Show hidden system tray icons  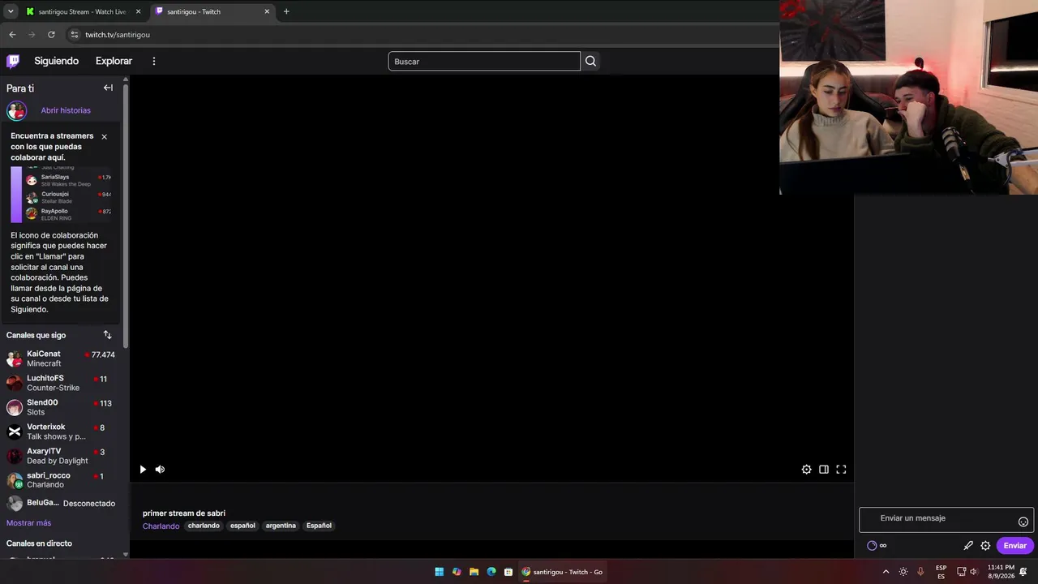tap(886, 572)
